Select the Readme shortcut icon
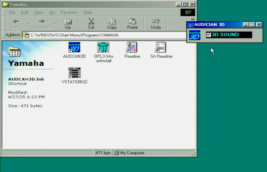 [132, 48]
